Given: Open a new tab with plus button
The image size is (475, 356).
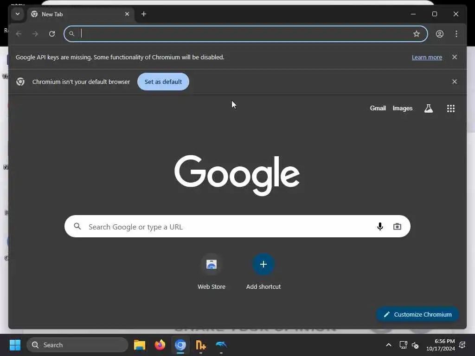Looking at the screenshot, I should (144, 14).
